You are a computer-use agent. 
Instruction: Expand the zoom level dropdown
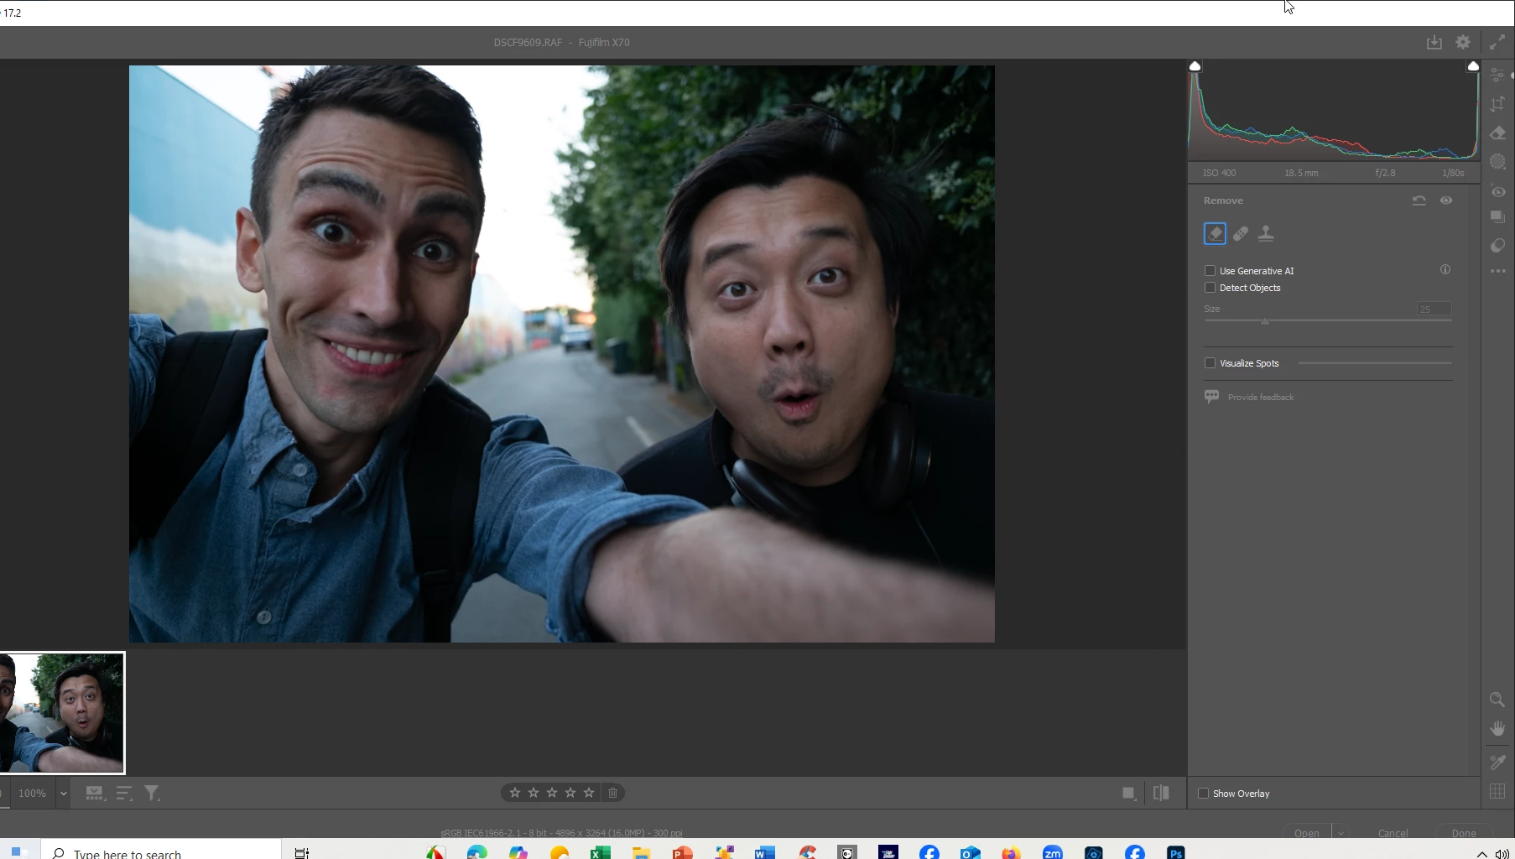click(x=63, y=793)
